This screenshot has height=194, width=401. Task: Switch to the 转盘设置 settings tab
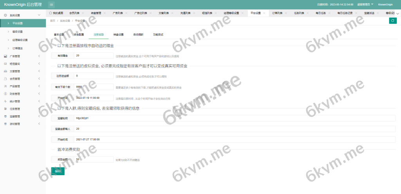pyautogui.click(x=118, y=34)
